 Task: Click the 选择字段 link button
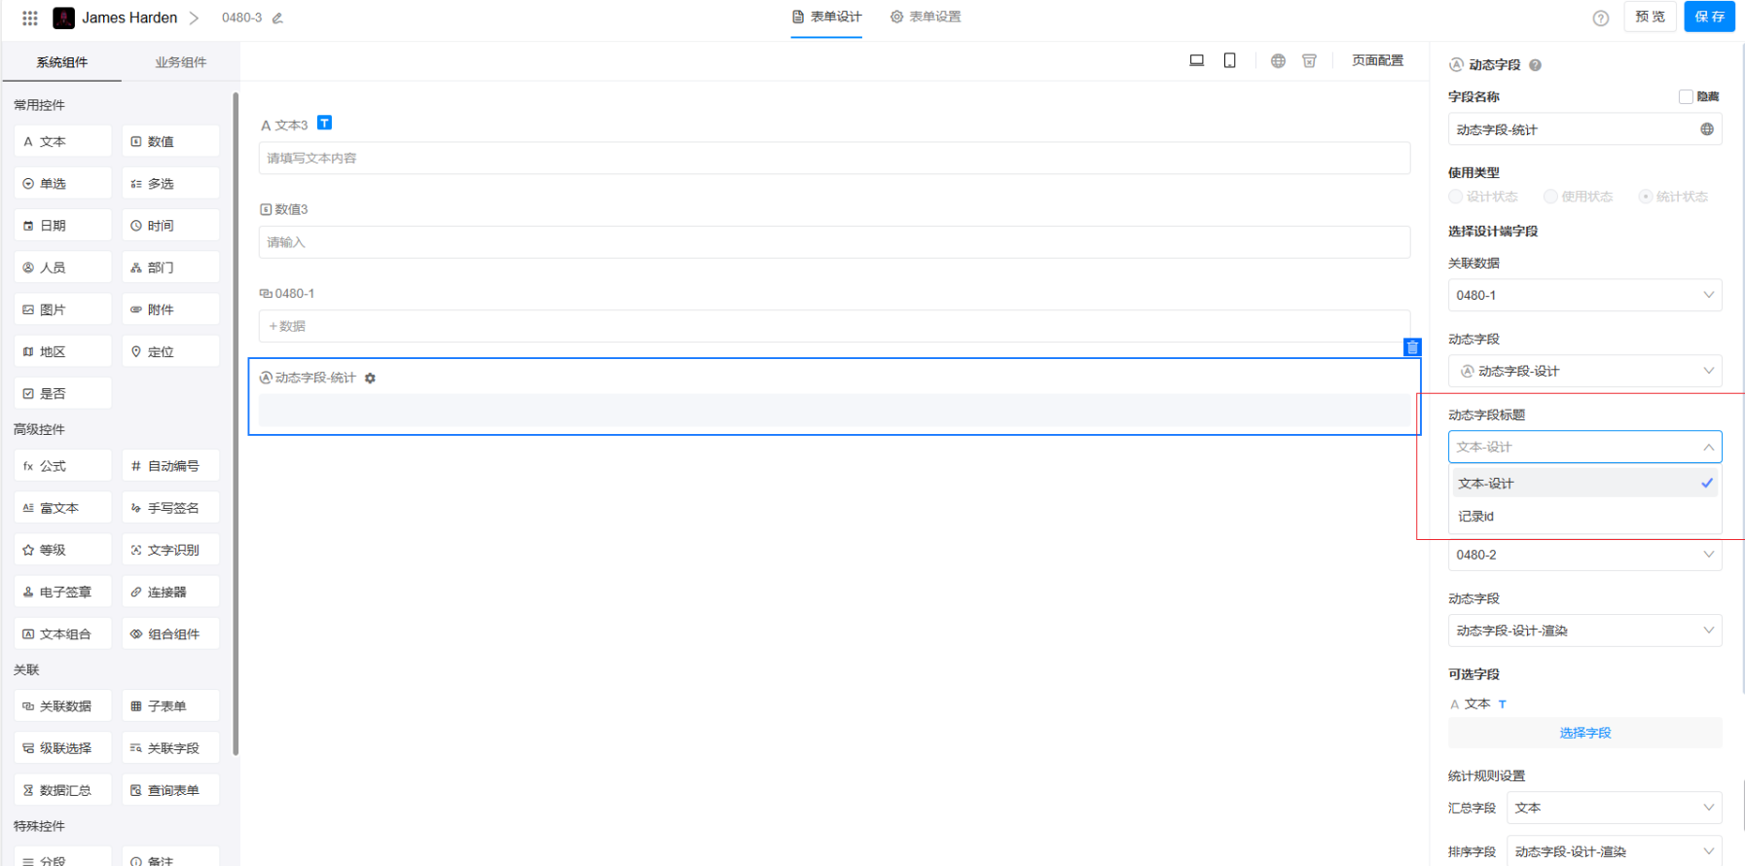click(1584, 733)
